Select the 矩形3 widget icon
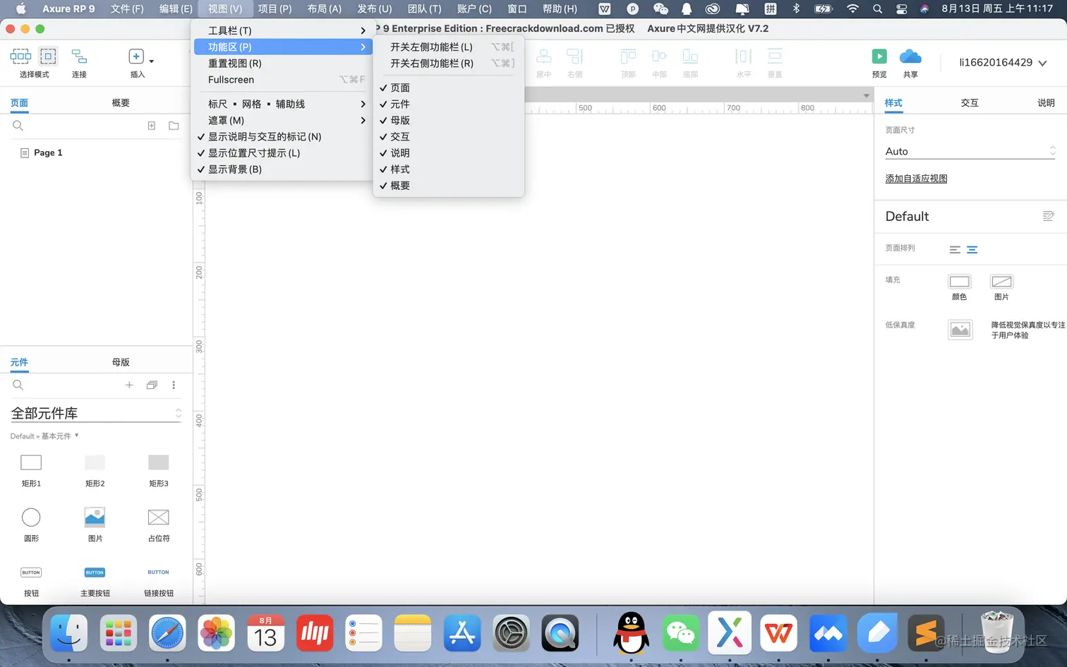This screenshot has width=1067, height=667. click(159, 463)
